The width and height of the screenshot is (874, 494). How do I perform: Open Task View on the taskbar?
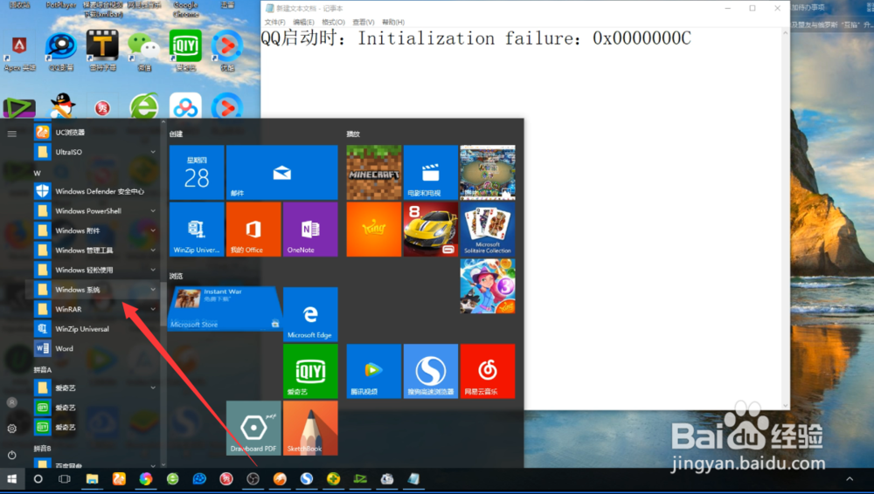tap(65, 479)
